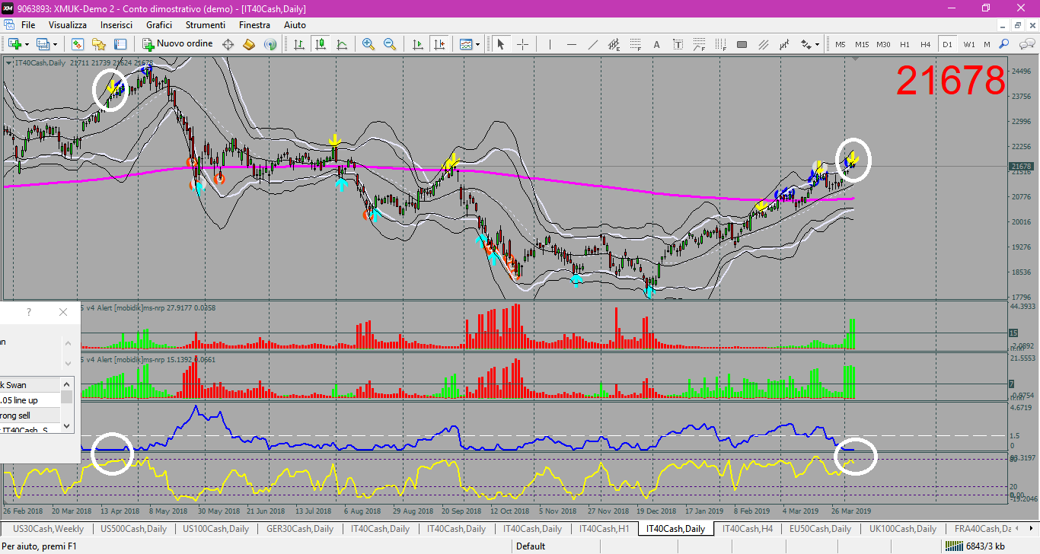This screenshot has width=1040, height=554.
Task: Toggle the Terminal window icon
Action: point(120,44)
